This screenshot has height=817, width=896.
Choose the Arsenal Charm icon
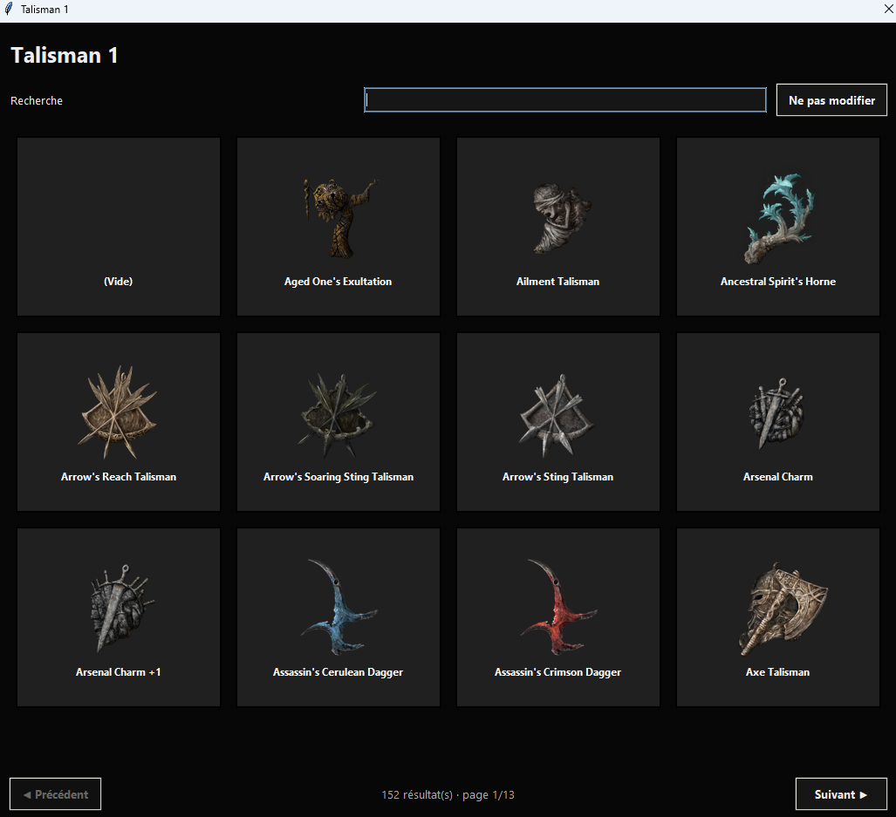pyautogui.click(x=776, y=413)
